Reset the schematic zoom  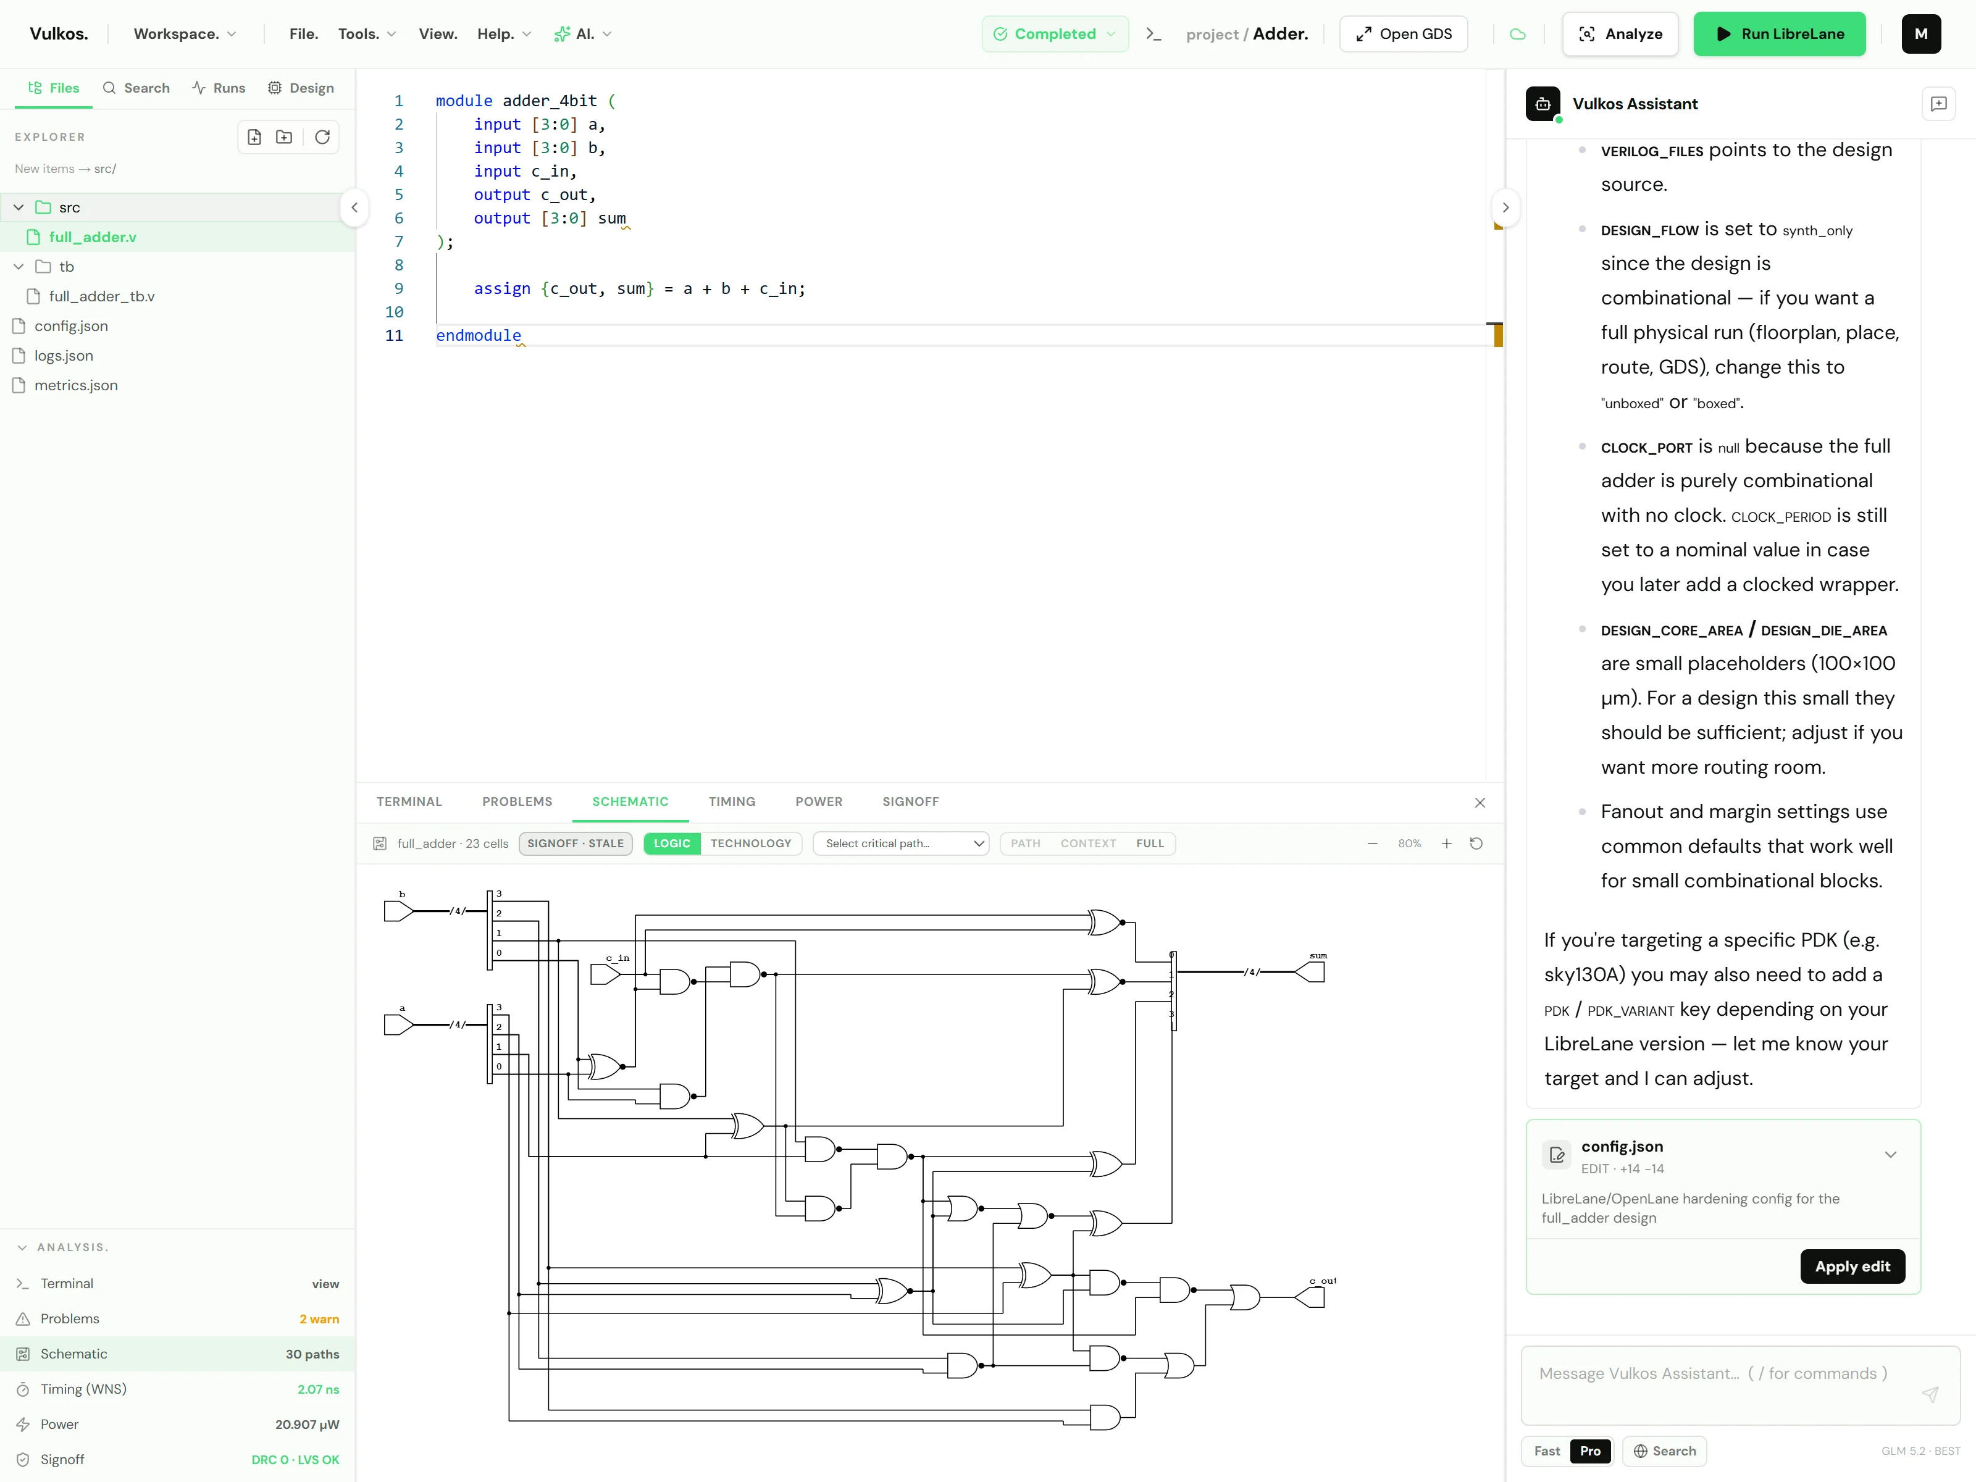(1476, 844)
